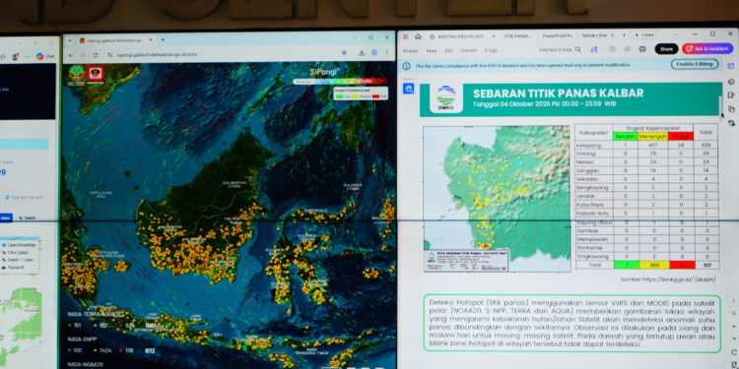Click the Chrome address bar URL
The width and height of the screenshot is (739, 369).
[157, 54]
